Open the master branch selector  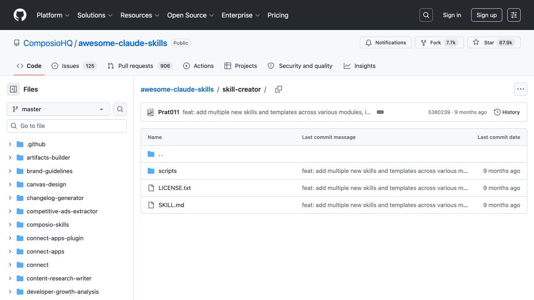[58, 109]
